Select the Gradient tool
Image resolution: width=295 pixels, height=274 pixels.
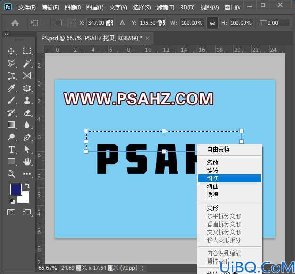point(11,125)
